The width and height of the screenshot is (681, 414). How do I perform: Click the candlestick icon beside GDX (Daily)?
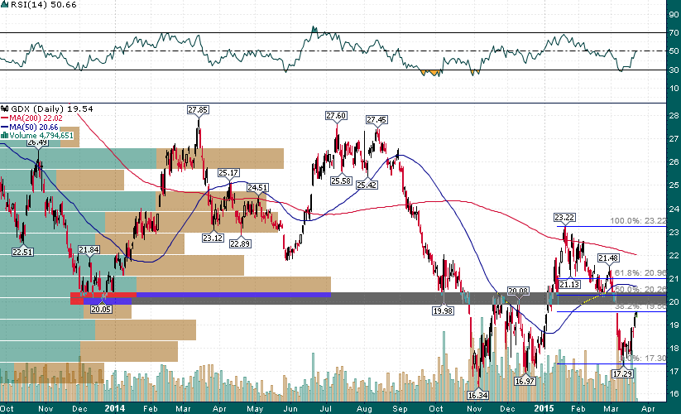click(5, 108)
